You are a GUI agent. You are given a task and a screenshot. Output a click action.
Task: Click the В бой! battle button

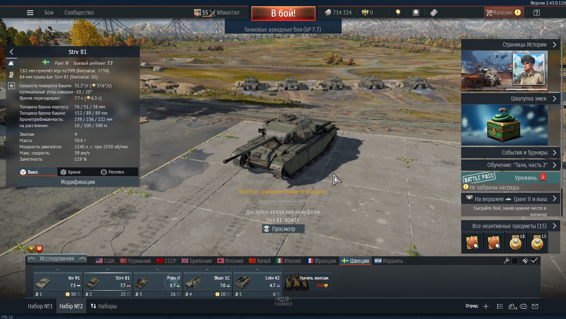coord(283,13)
